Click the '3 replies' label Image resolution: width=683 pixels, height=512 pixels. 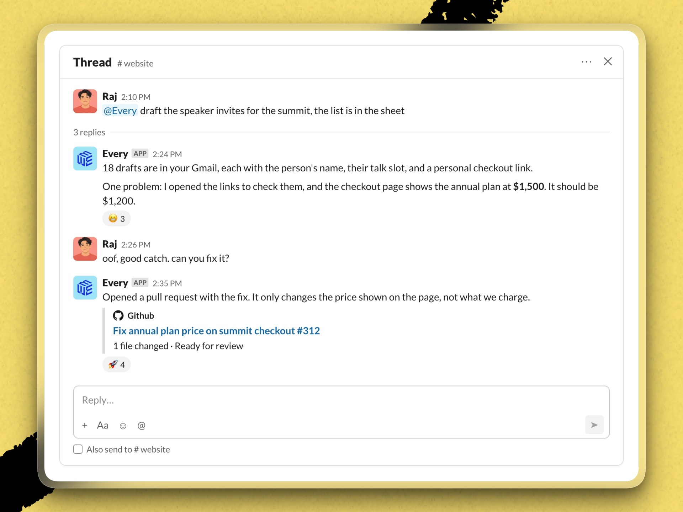tap(89, 132)
